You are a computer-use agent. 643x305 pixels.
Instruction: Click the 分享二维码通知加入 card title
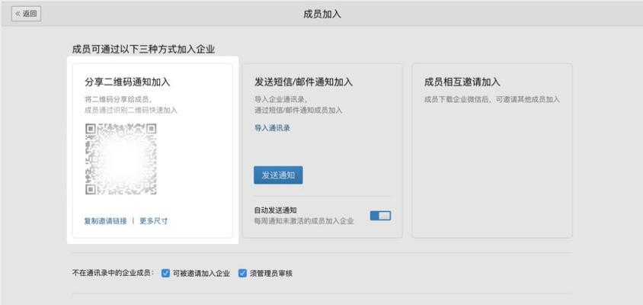tap(127, 82)
